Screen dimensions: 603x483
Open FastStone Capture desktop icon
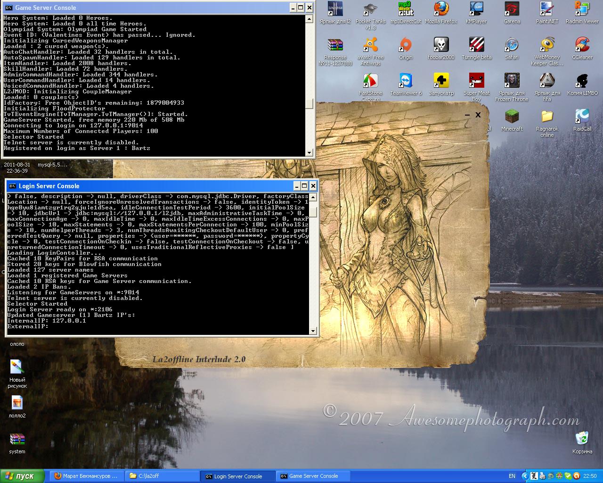[370, 88]
